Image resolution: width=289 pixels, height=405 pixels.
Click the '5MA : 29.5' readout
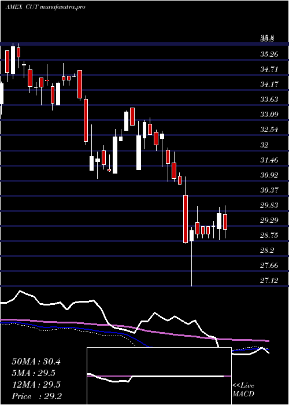[34, 373]
